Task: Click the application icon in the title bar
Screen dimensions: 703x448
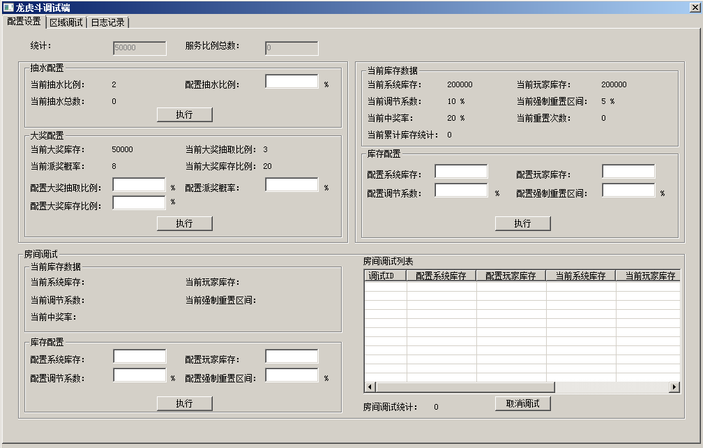Action: (x=8, y=8)
